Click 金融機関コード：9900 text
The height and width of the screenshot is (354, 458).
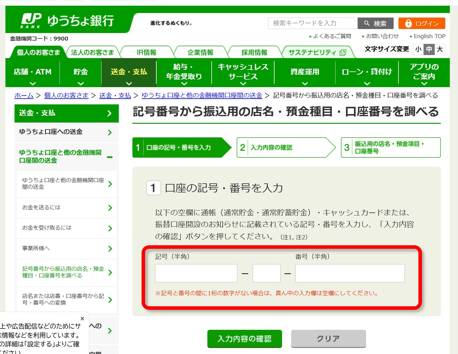point(39,39)
